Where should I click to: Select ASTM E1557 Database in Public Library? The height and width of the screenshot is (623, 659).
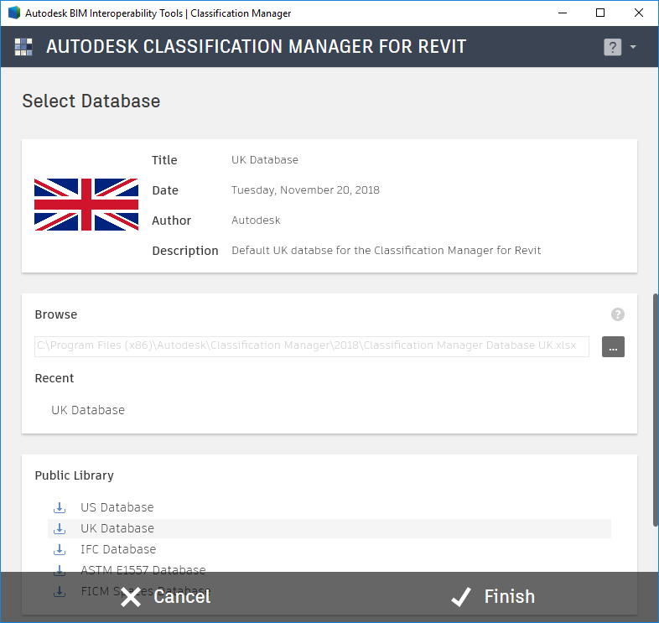(x=143, y=570)
